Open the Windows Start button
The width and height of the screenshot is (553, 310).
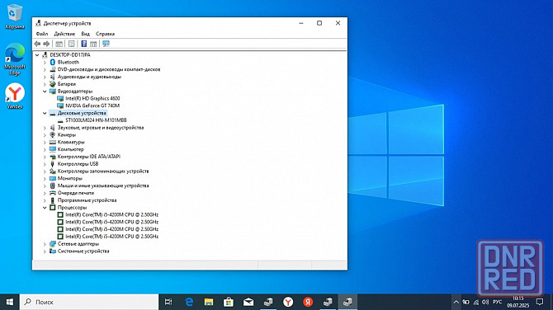pyautogui.click(x=10, y=302)
